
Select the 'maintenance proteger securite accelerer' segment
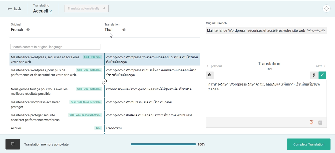click(35, 117)
